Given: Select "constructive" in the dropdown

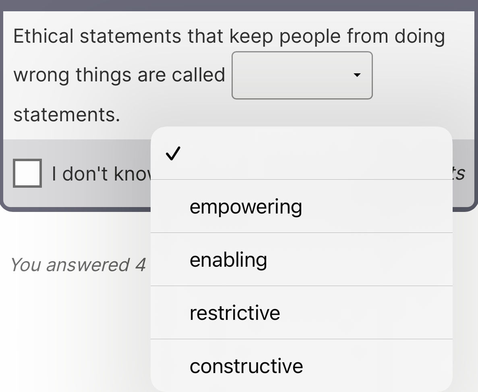Looking at the screenshot, I should [246, 366].
